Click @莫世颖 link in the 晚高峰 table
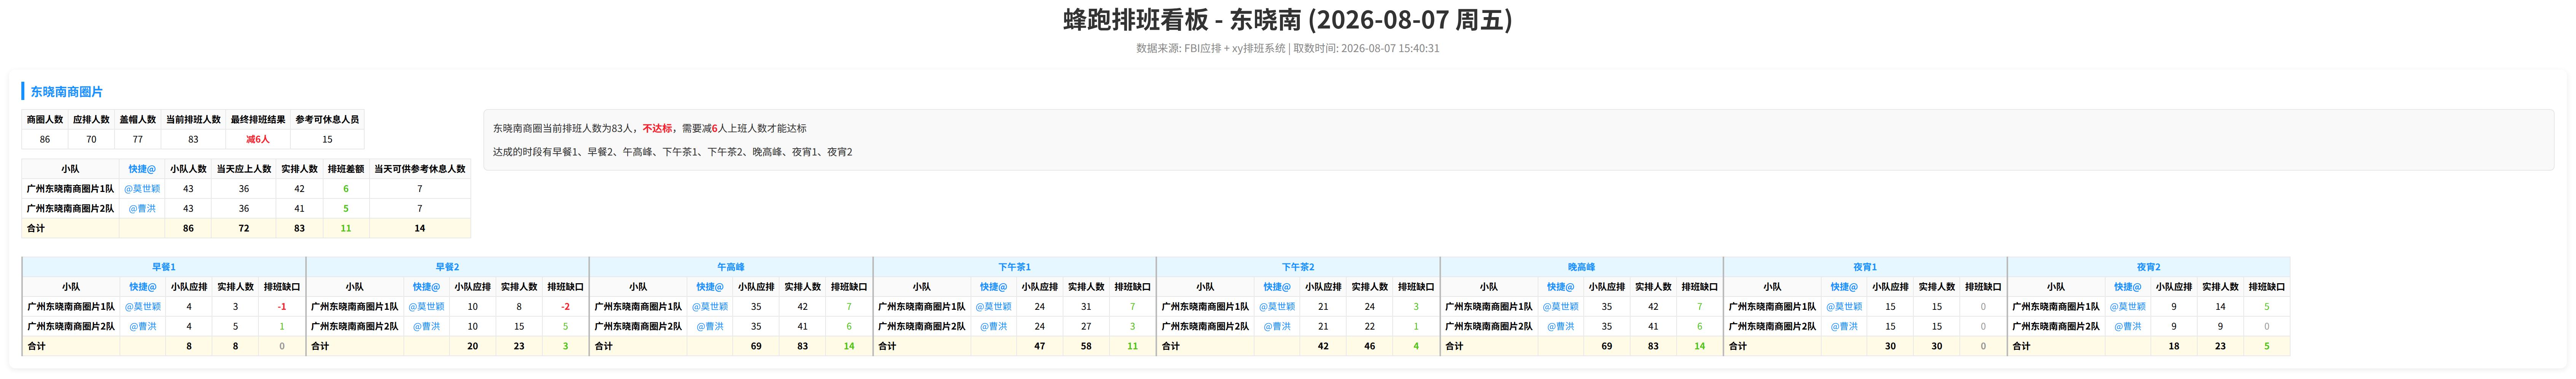Viewport: 2576px width, 379px height. point(1560,307)
